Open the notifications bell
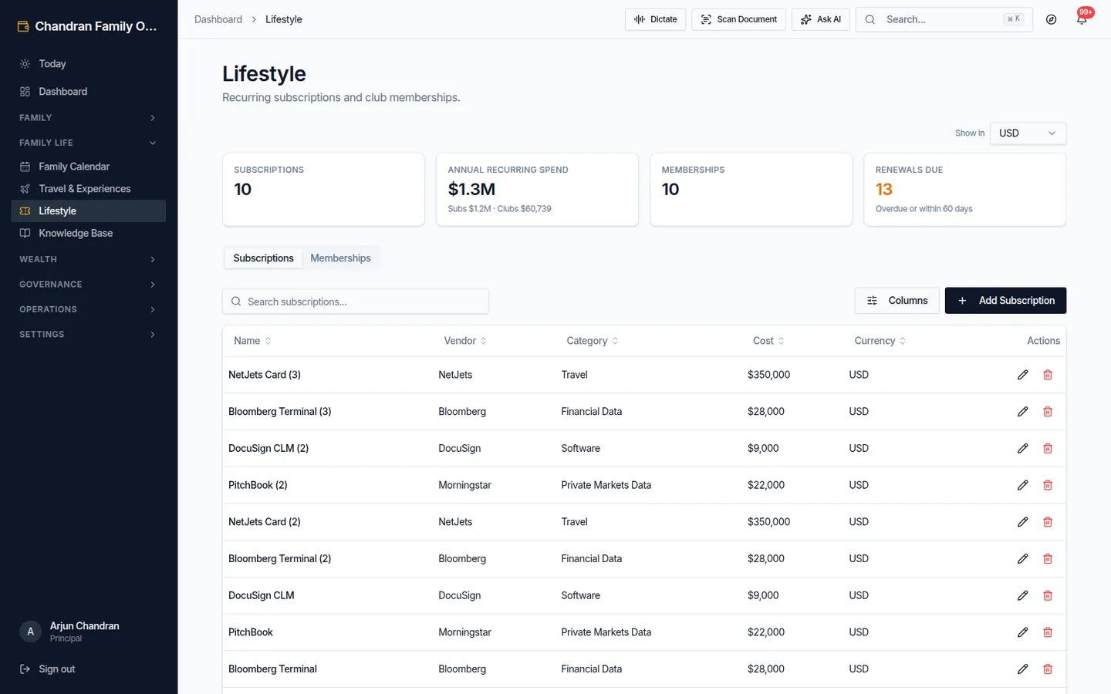Screen dimensions: 1111x694 point(1082,19)
